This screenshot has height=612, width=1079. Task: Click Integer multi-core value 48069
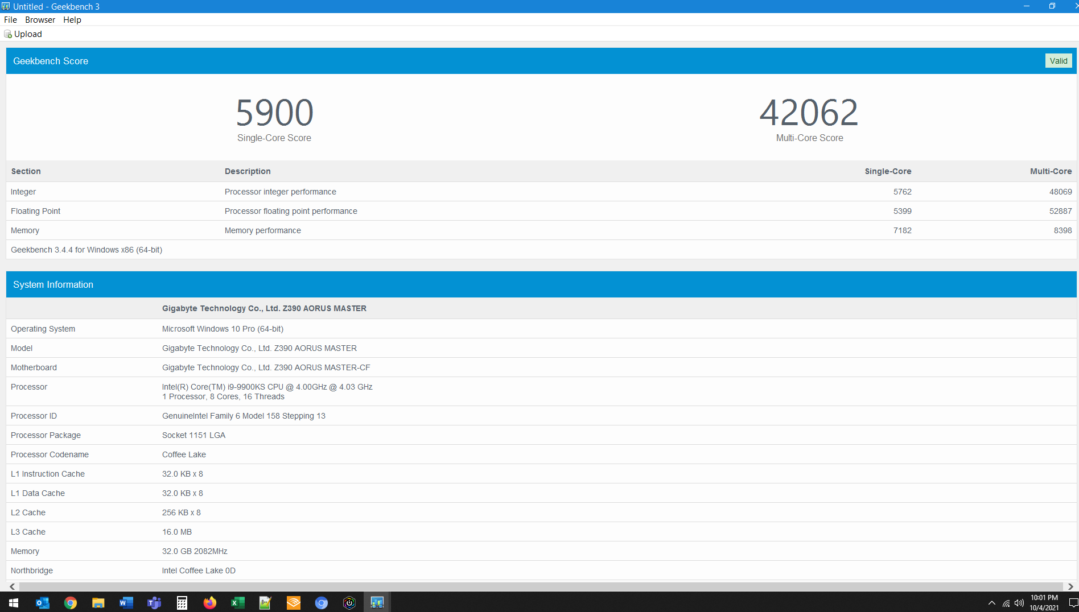pos(1060,192)
